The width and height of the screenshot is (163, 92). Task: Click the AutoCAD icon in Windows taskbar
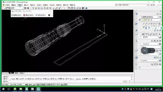click(x=38, y=89)
